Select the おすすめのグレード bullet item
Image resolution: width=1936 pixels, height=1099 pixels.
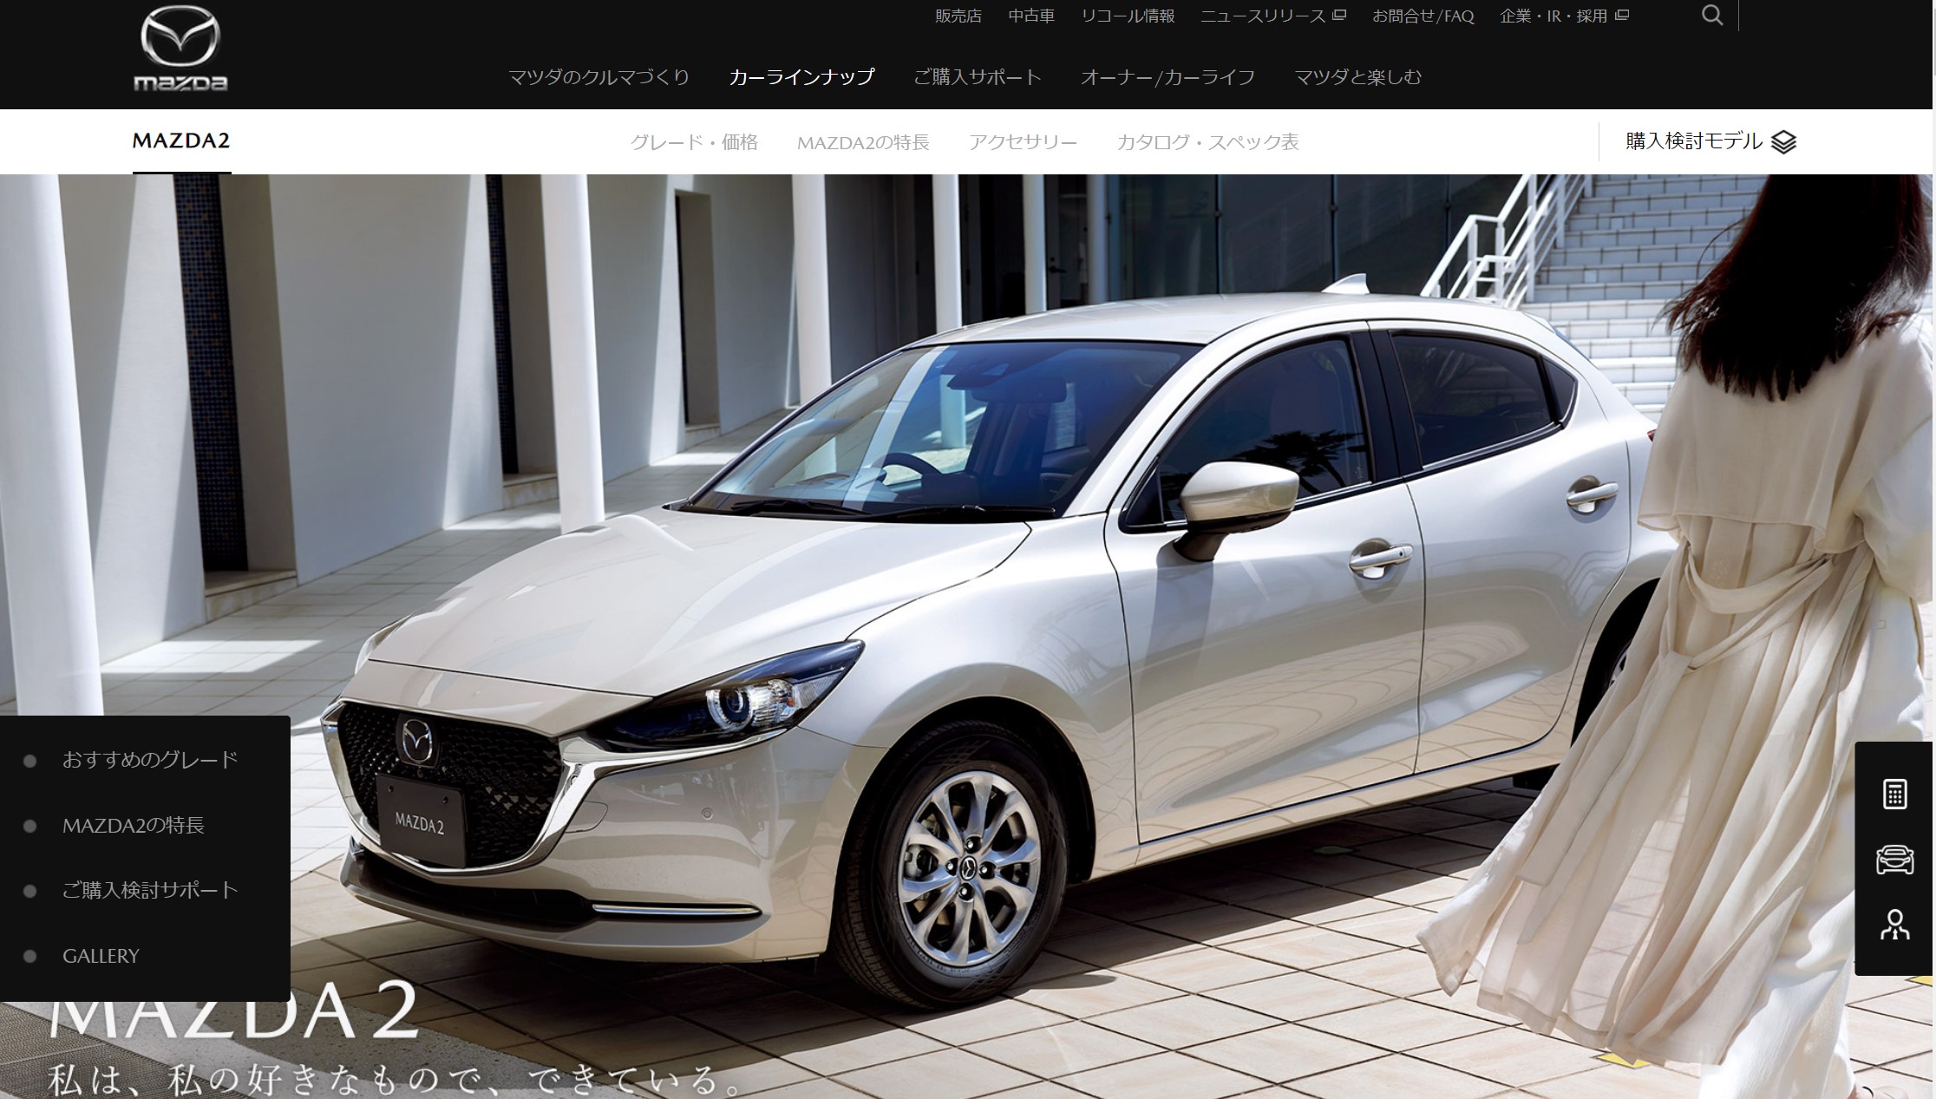tap(149, 760)
